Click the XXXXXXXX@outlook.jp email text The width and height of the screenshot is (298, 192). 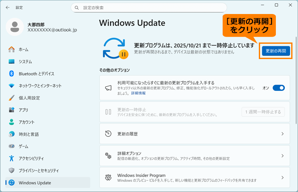coord(52,30)
